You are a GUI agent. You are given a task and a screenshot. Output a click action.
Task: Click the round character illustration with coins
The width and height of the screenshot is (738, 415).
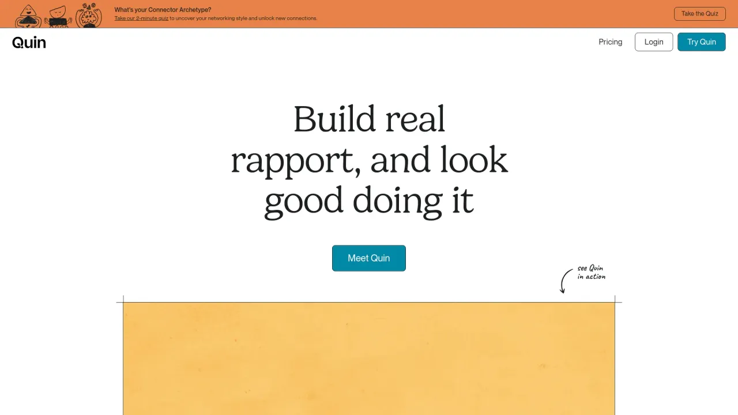(x=88, y=15)
